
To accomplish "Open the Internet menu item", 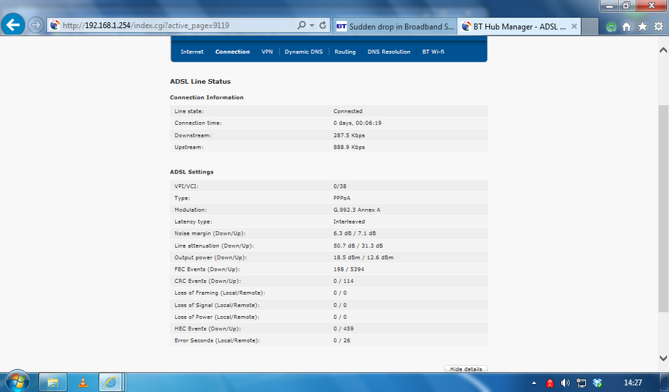I will click(x=192, y=52).
